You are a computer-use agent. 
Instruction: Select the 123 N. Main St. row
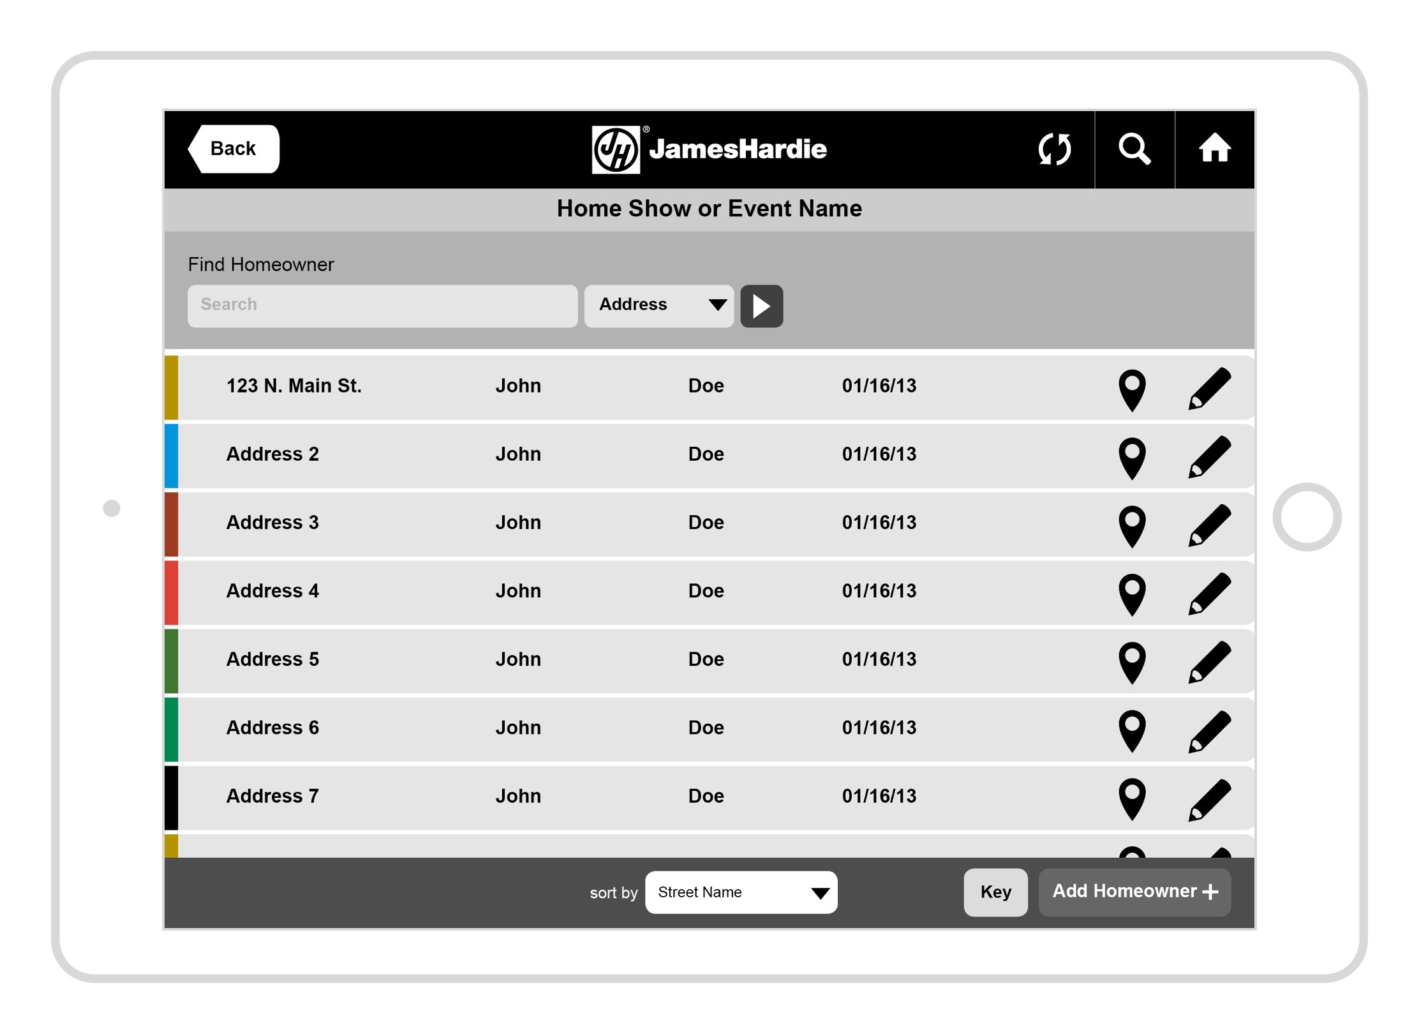pyautogui.click(x=709, y=387)
